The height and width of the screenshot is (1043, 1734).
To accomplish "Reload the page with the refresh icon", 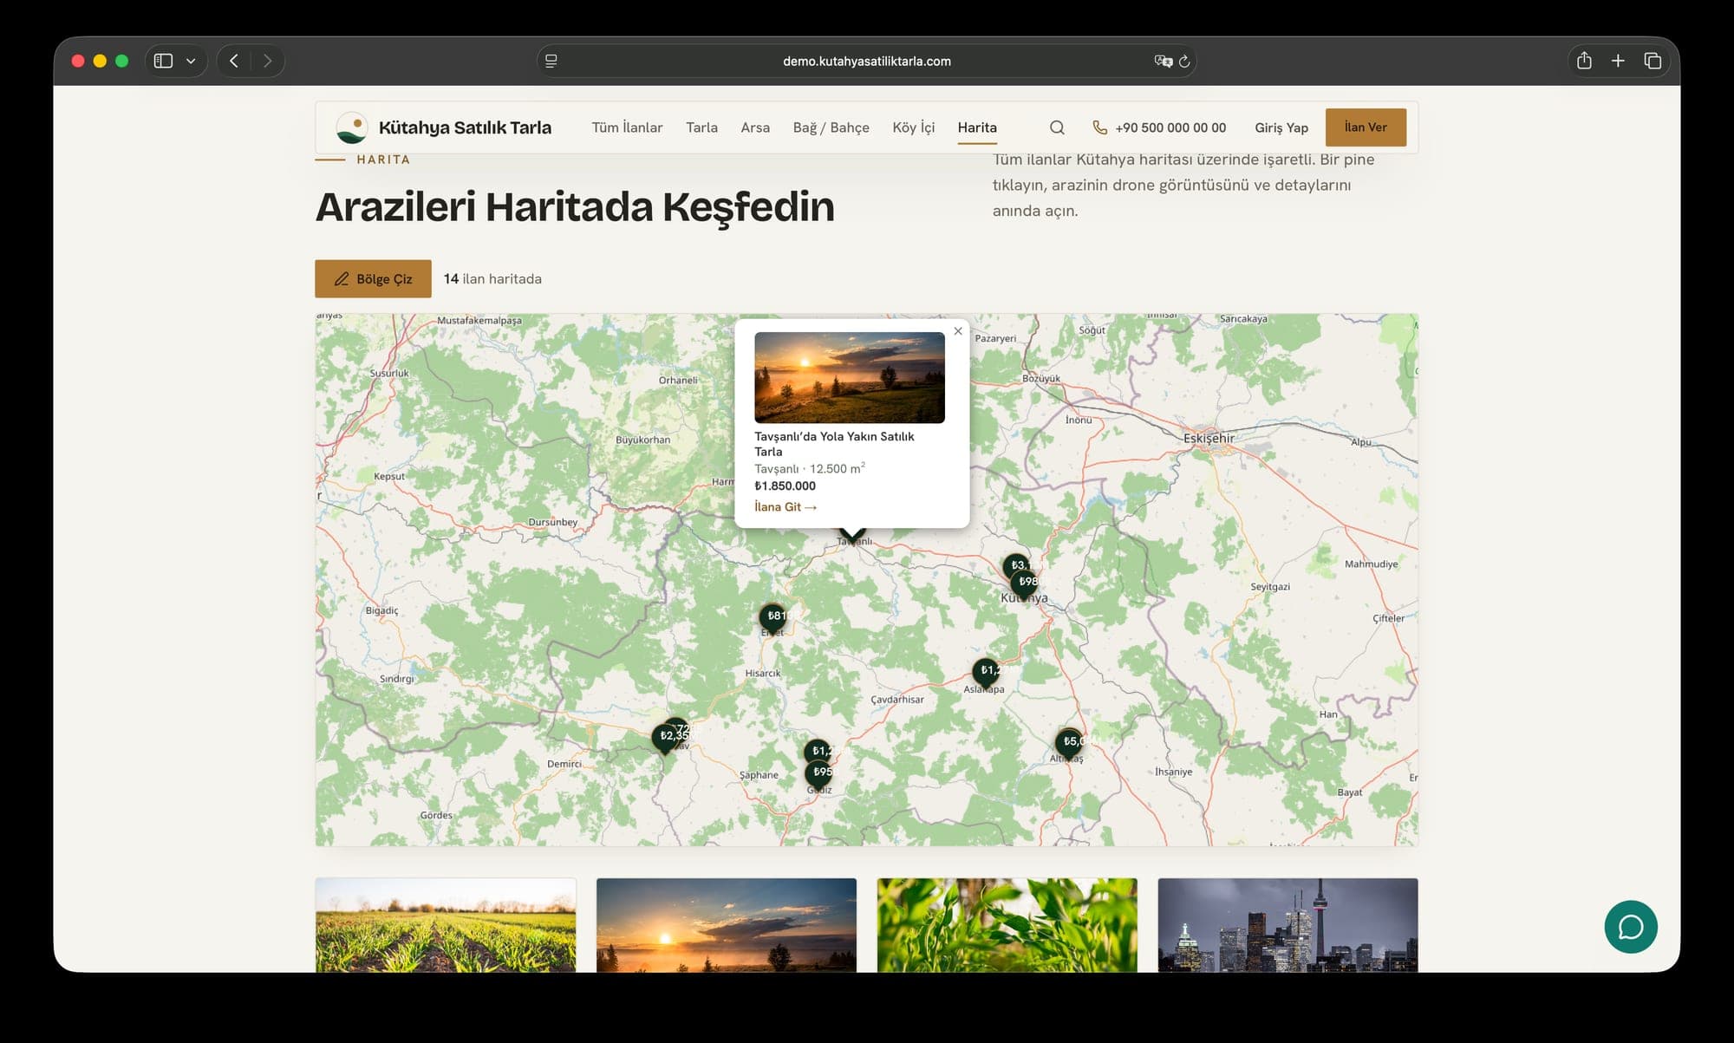I will point(1184,61).
